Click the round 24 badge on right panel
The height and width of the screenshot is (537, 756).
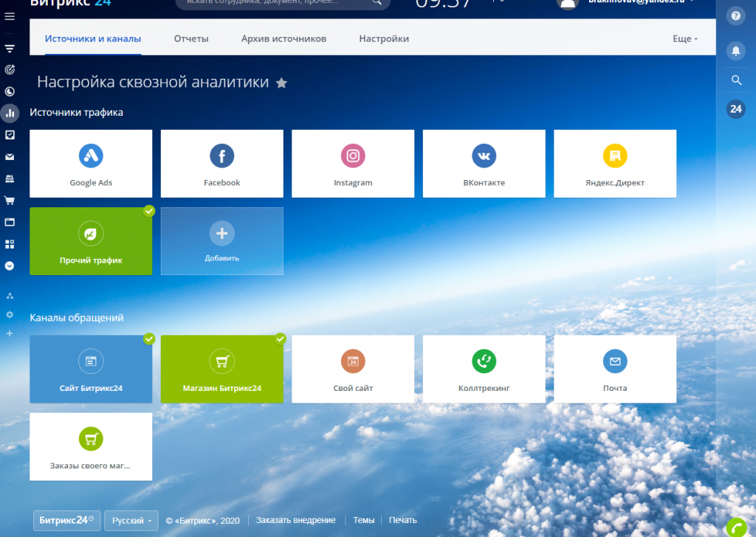(736, 109)
